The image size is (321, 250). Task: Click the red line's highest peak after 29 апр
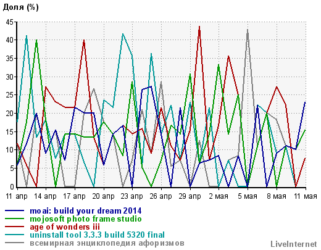tap(199, 27)
